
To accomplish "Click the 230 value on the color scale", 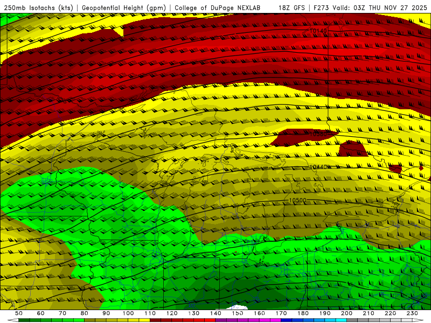I will click(412, 313).
